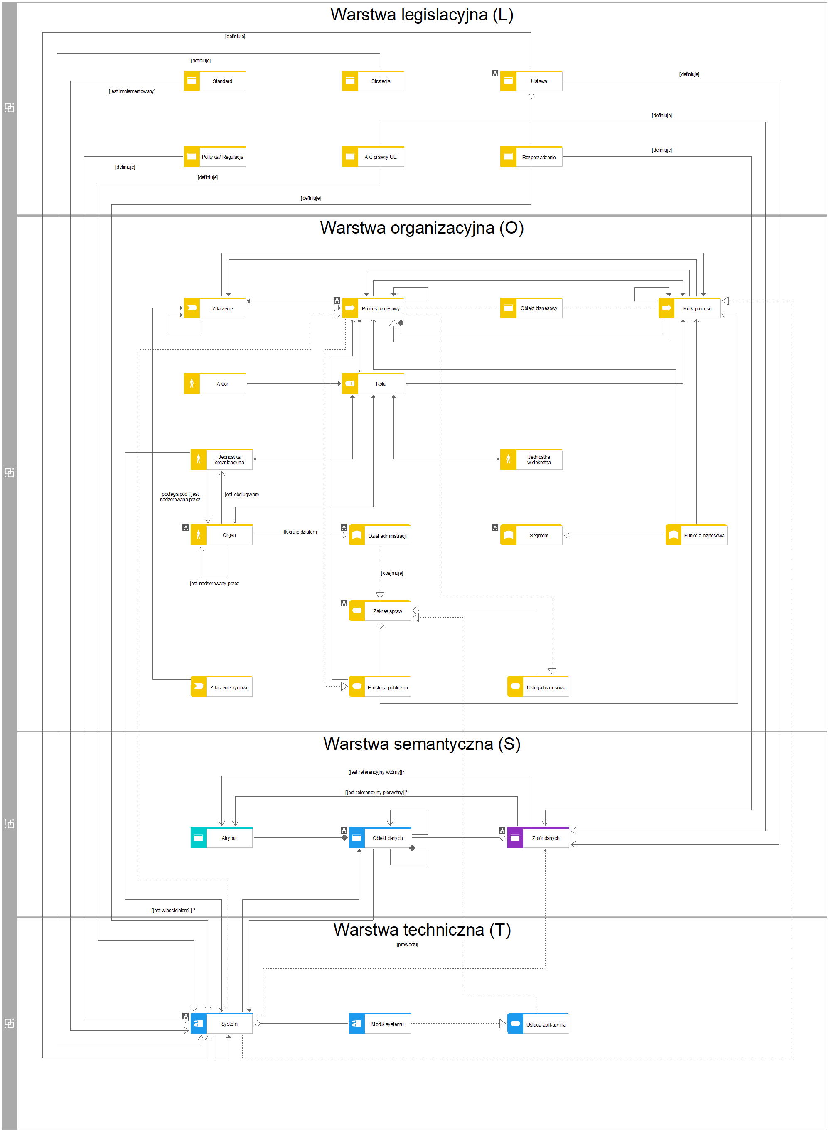Click the Warstwa legislacyjna lane sidebar icon

tap(9, 108)
